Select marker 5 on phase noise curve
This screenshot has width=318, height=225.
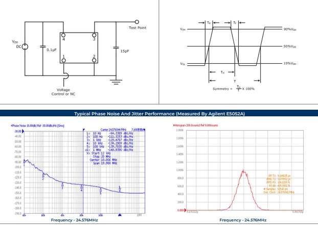coord(101,191)
